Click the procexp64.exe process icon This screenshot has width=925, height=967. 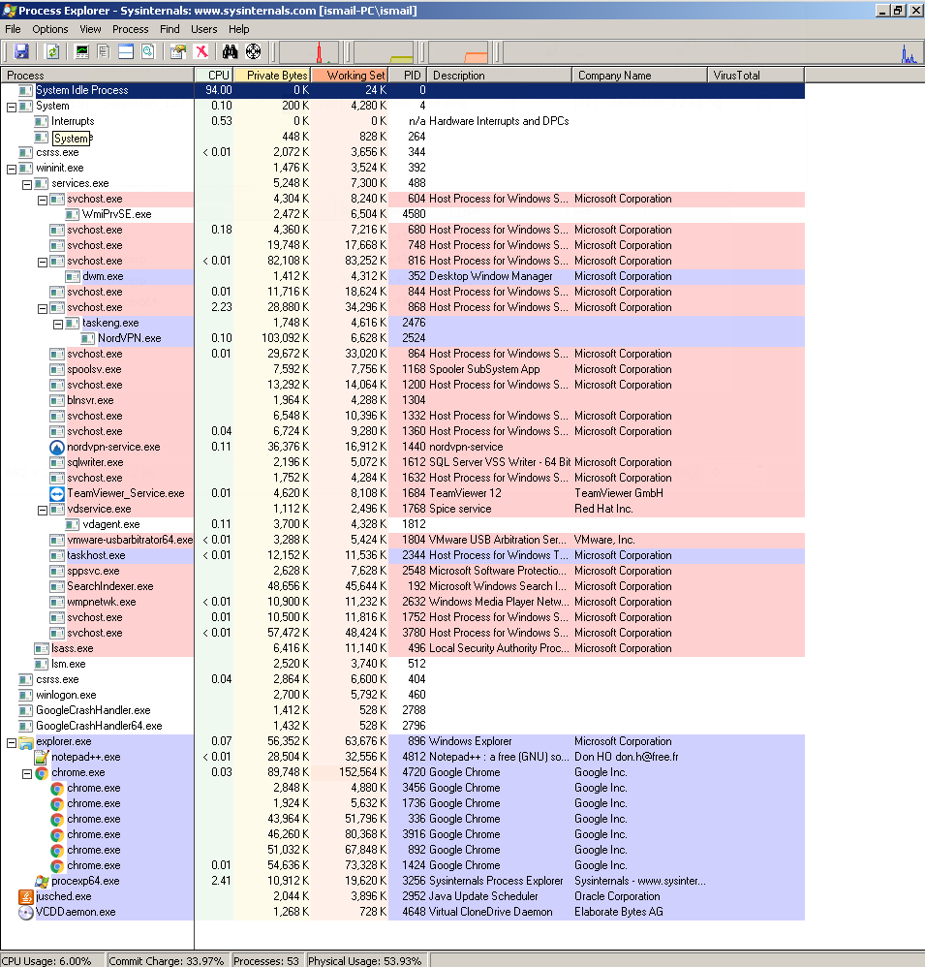(42, 881)
